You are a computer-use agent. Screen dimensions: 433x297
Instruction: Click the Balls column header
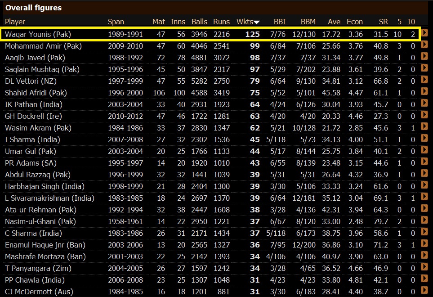199,22
